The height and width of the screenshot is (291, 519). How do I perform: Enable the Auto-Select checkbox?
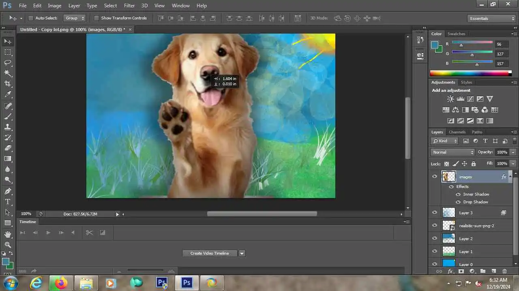30,18
